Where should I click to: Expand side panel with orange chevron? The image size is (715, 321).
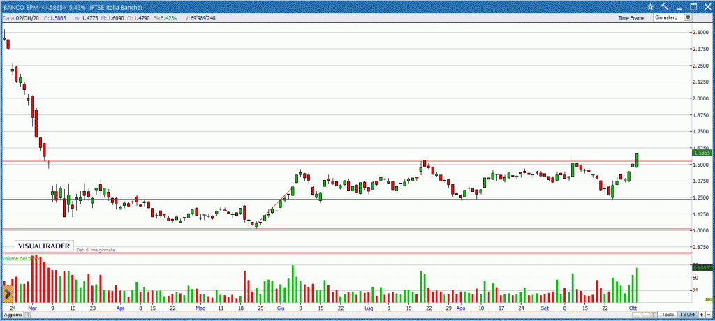(x=7, y=294)
